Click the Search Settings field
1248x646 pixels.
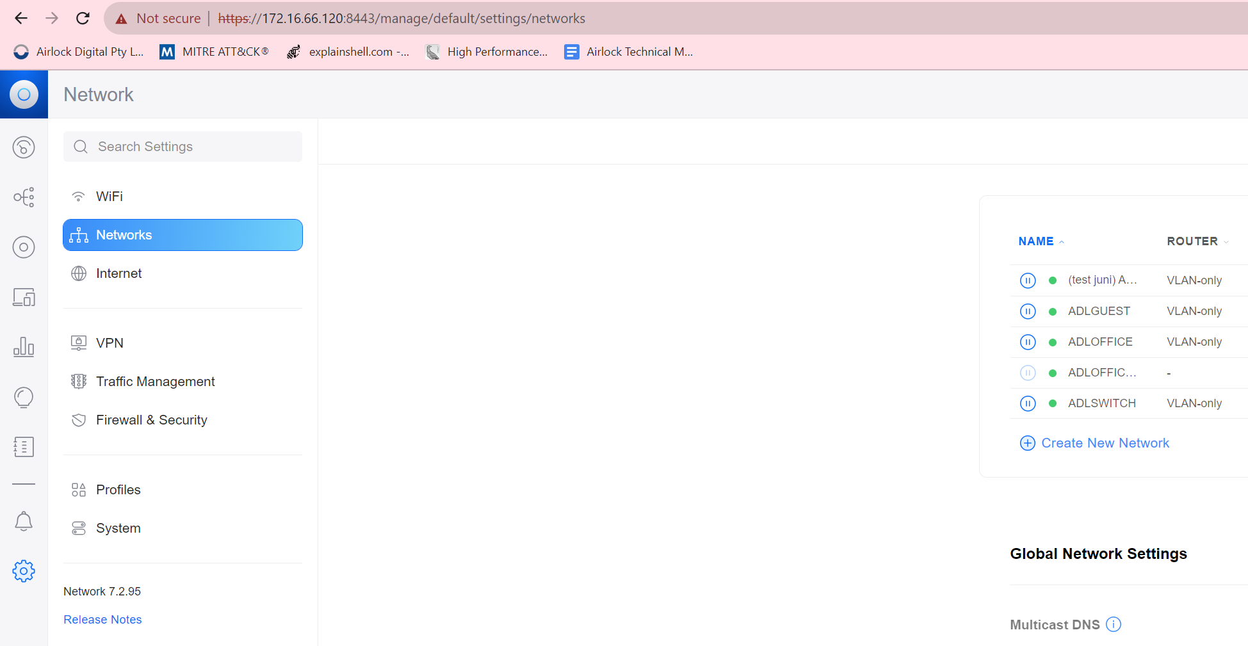(x=182, y=147)
